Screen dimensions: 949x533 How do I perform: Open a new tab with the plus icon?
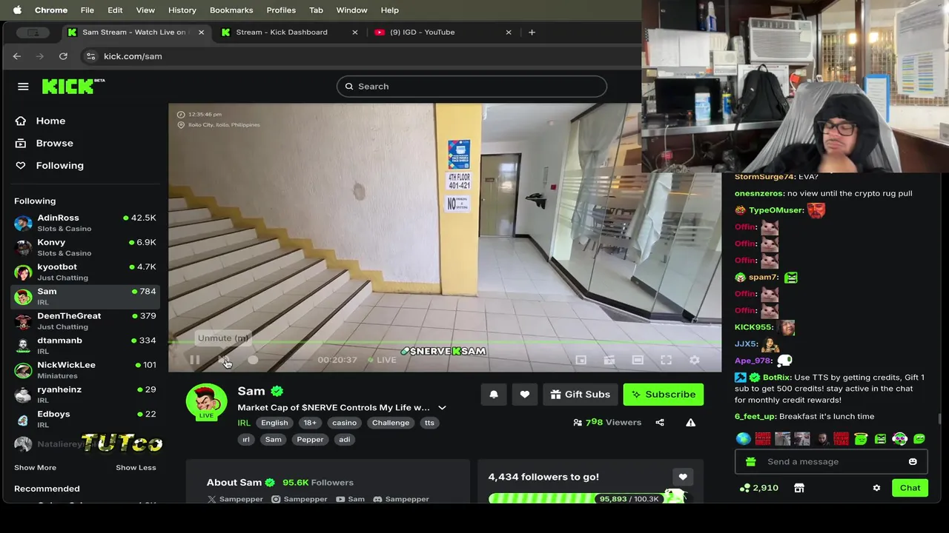click(x=532, y=32)
